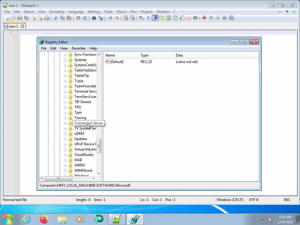This screenshot has width=300, height=225.
Task: Click the Save All toolbar icon
Action: click(x=26, y=18)
